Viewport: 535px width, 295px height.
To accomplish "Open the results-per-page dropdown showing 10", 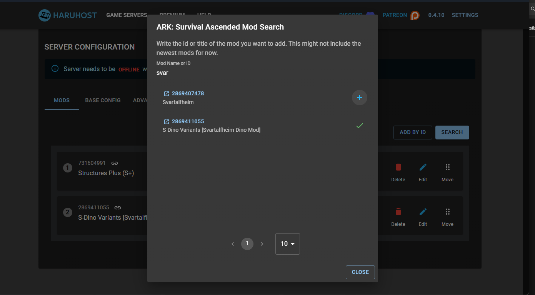I will [287, 244].
